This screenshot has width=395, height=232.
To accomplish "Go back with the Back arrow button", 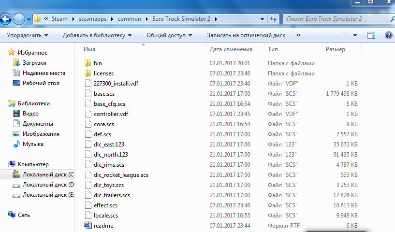I will pyautogui.click(x=5, y=19).
